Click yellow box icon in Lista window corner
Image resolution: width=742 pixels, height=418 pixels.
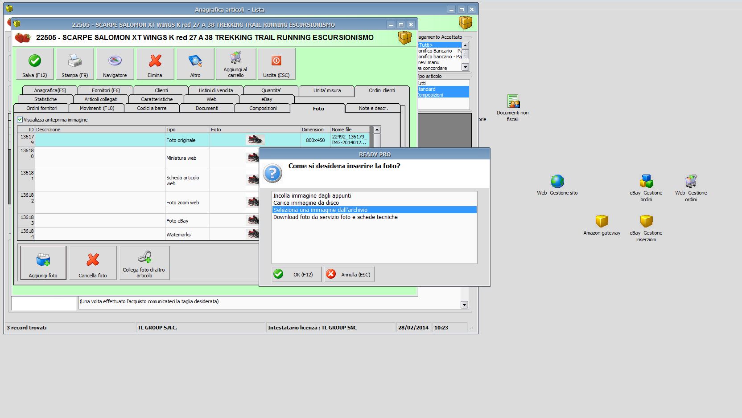tap(466, 22)
